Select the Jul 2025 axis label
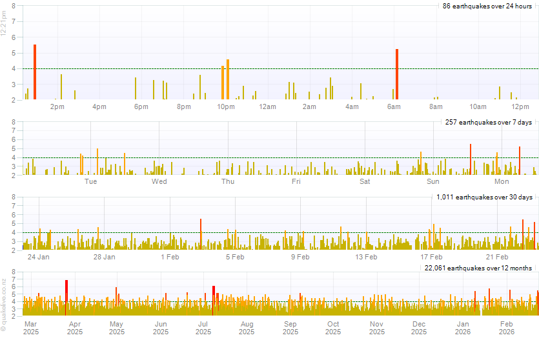The width and height of the screenshot is (539, 342). (203, 328)
